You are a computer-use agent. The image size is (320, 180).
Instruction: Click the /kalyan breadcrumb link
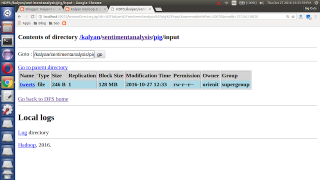click(90, 37)
